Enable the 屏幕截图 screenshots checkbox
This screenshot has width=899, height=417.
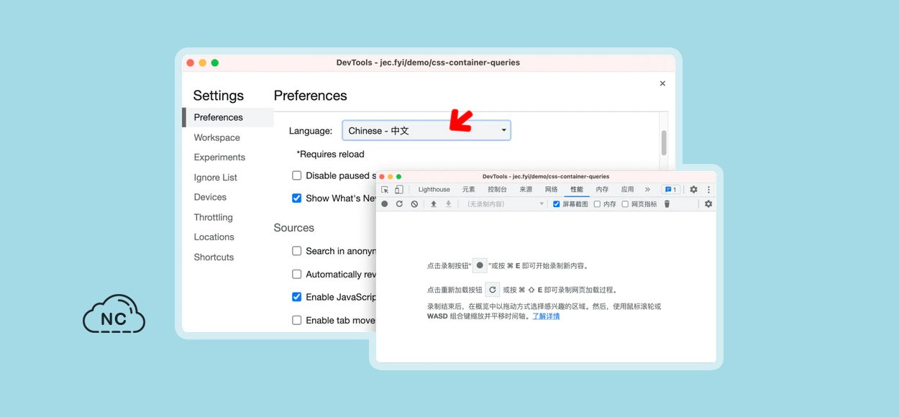(x=557, y=204)
